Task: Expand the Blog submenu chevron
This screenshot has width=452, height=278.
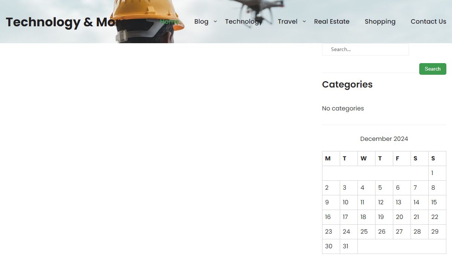Action: point(215,21)
